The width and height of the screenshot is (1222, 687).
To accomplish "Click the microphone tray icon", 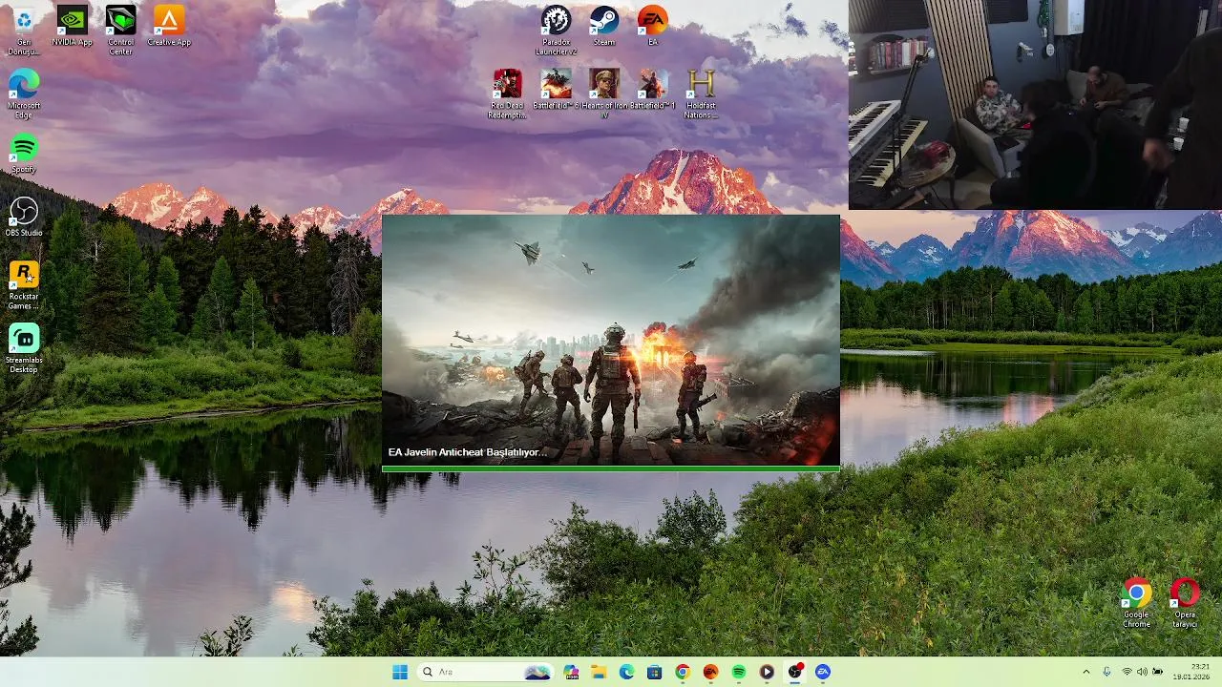I will 1106,672.
